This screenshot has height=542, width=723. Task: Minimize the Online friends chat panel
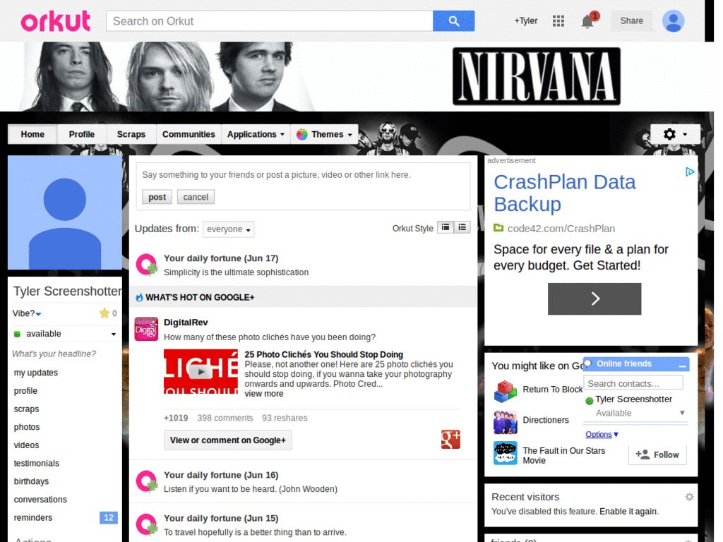coord(683,365)
